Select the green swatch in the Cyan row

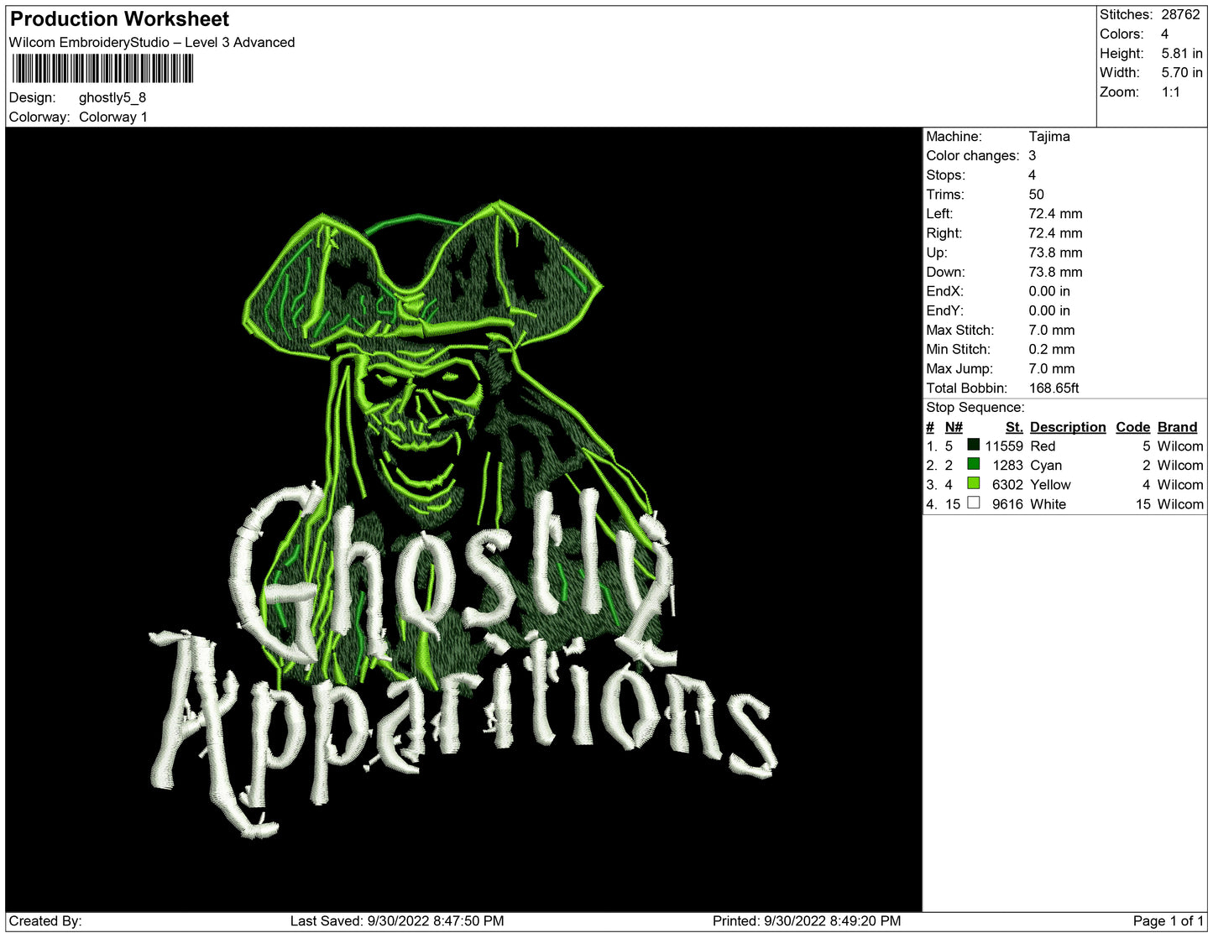pyautogui.click(x=973, y=464)
